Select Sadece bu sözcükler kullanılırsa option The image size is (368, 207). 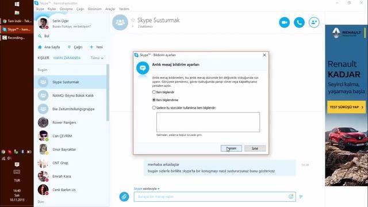coord(154,108)
